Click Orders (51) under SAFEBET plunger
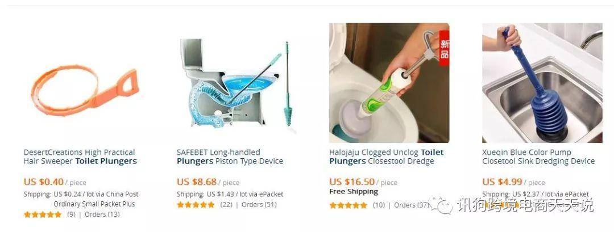The width and height of the screenshot is (614, 232). tap(259, 205)
